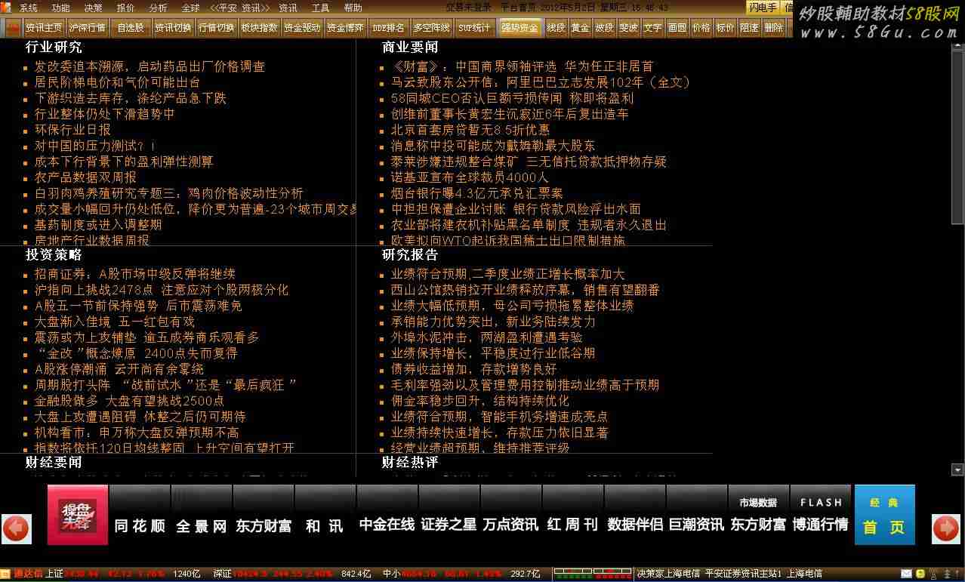Open the 帮助 menu

353,8
